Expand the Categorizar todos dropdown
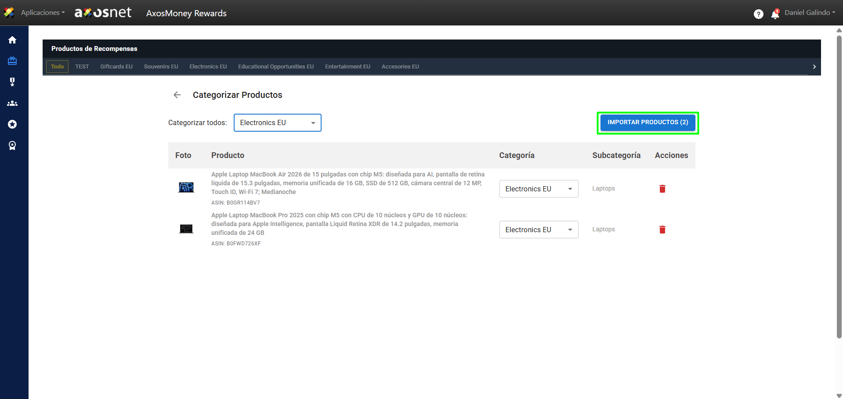This screenshot has width=843, height=399. pyautogui.click(x=277, y=123)
